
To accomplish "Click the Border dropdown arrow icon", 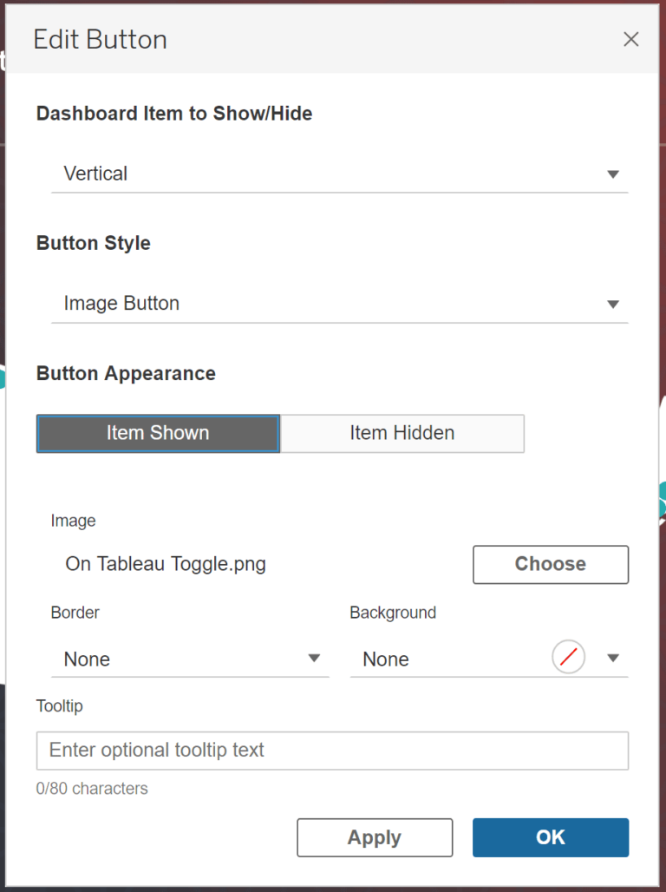I will (x=315, y=658).
